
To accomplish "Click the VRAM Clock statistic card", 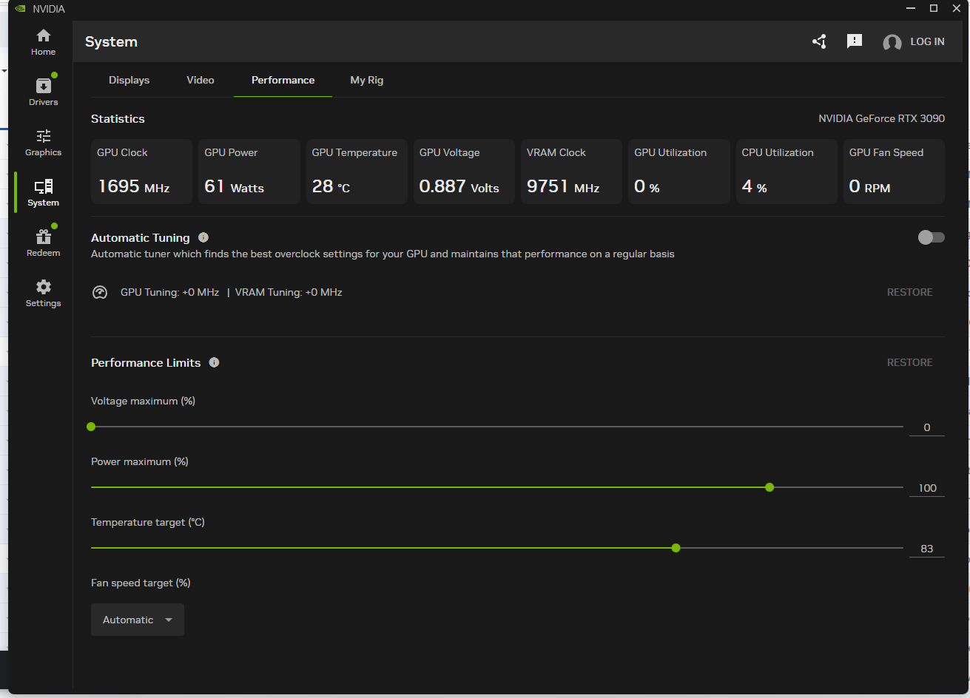I will tap(572, 172).
